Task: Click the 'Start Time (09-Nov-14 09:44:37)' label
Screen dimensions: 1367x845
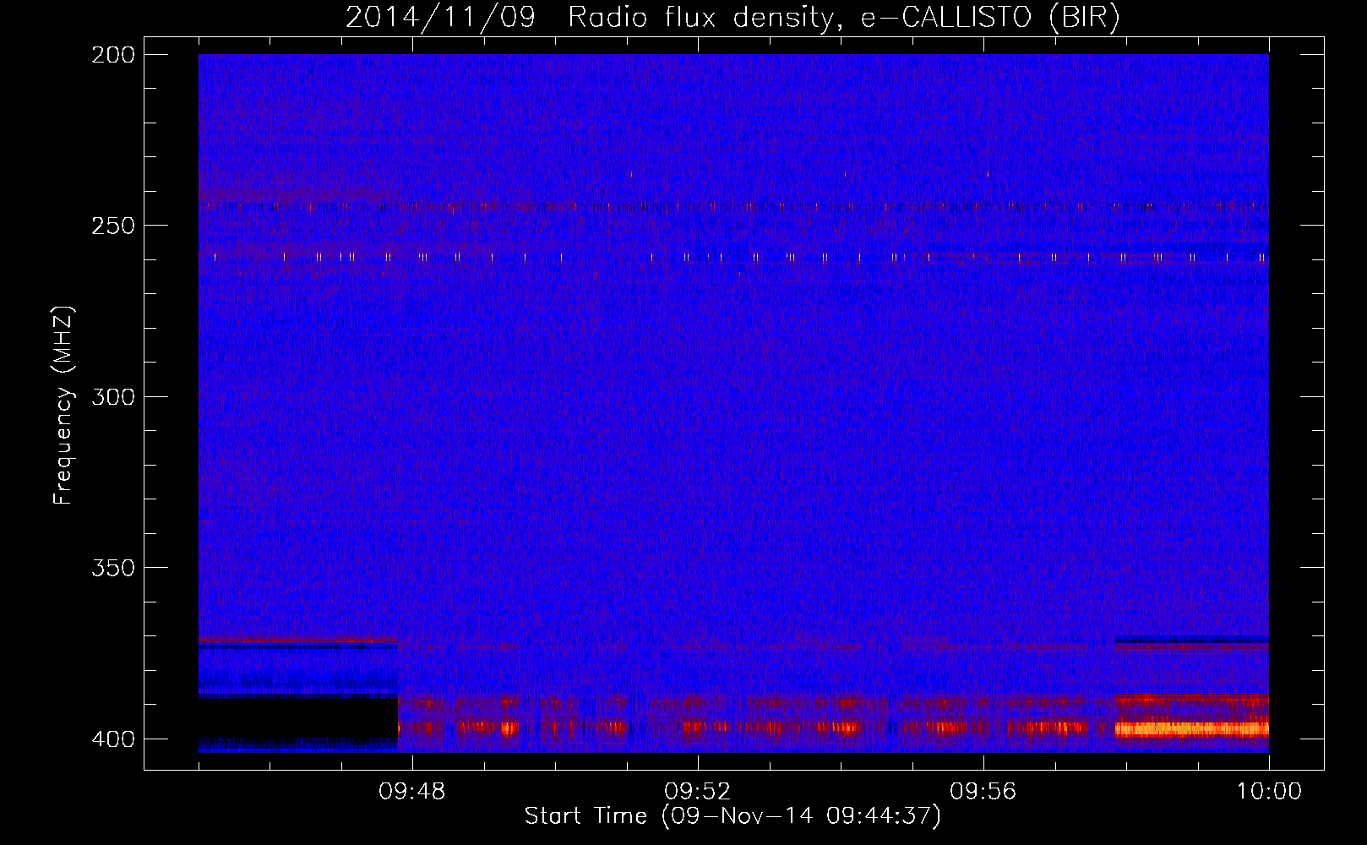Action: click(x=733, y=816)
